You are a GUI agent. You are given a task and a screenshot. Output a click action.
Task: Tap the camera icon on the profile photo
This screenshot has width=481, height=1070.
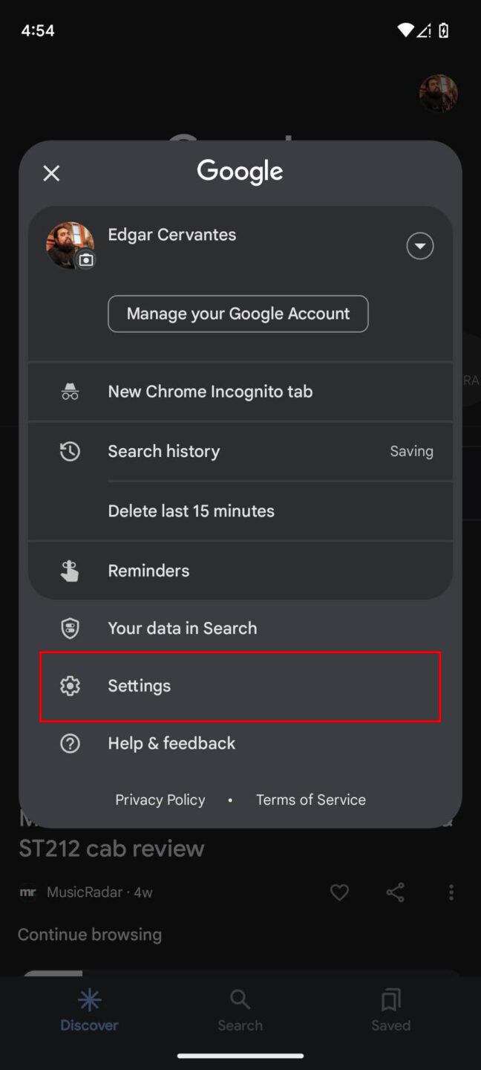coord(86,260)
